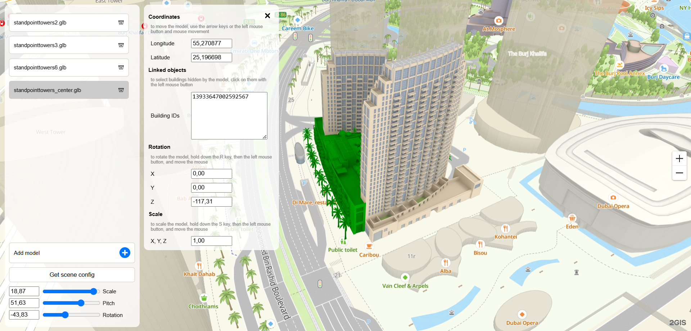The width and height of the screenshot is (691, 331).
Task: Click the archive icon beside standpointtowers2.glb
Action: click(x=121, y=23)
